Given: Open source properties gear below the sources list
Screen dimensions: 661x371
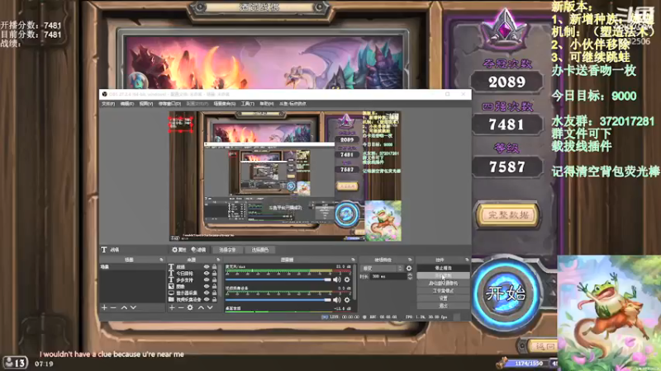Looking at the screenshot, I should pyautogui.click(x=190, y=308).
